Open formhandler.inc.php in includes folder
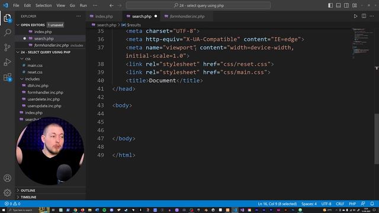 tap(45, 92)
